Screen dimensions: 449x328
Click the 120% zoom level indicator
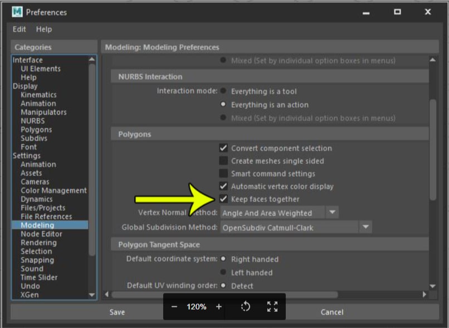197,307
